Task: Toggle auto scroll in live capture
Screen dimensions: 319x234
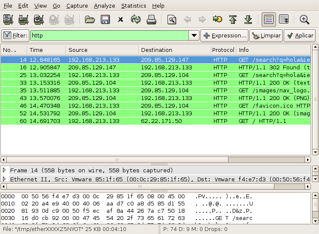Action: (x=284, y=20)
